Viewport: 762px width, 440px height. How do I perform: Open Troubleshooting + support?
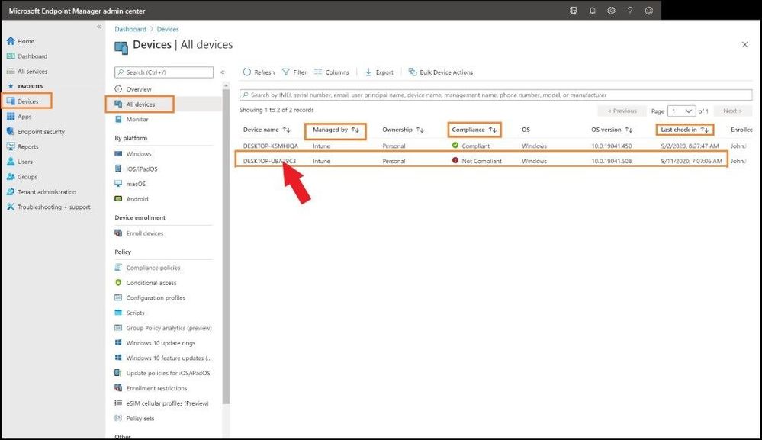(49, 207)
